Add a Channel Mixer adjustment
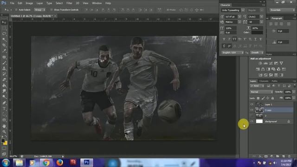Screen dimensions: 297x167 [x=278, y=69]
